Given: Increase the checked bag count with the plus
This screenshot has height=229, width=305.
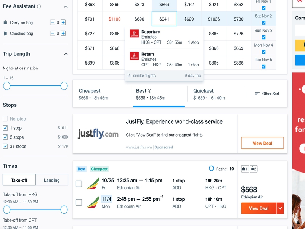Looking at the screenshot, I should click(x=63, y=33).
